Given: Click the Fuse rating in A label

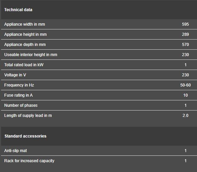Looking at the screenshot, I should [x=18, y=95].
